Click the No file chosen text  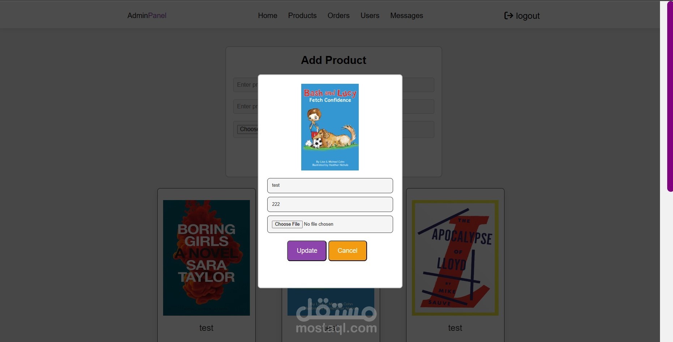tap(319, 224)
